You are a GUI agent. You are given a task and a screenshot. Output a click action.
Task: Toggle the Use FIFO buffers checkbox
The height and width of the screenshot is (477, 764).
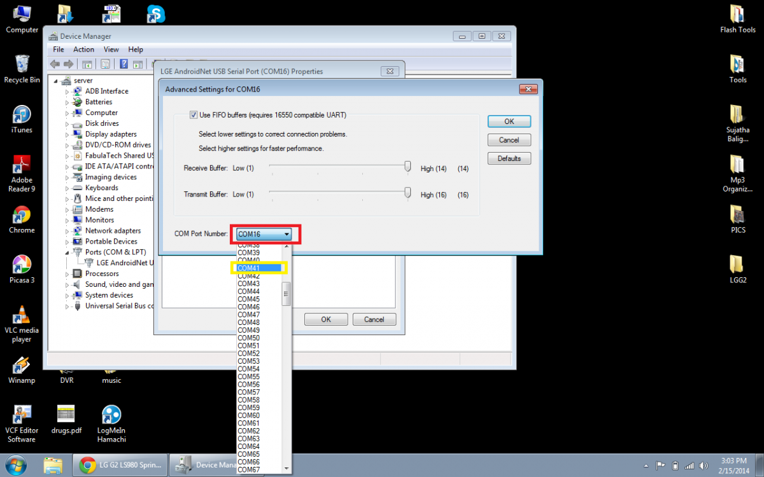pyautogui.click(x=194, y=115)
